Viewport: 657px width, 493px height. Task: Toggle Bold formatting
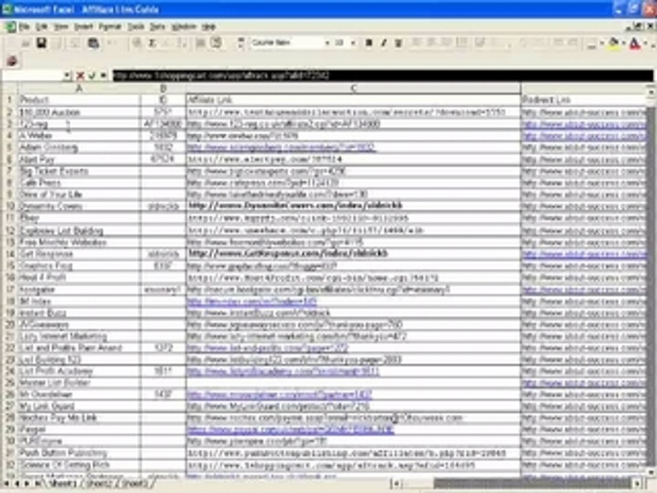point(369,42)
